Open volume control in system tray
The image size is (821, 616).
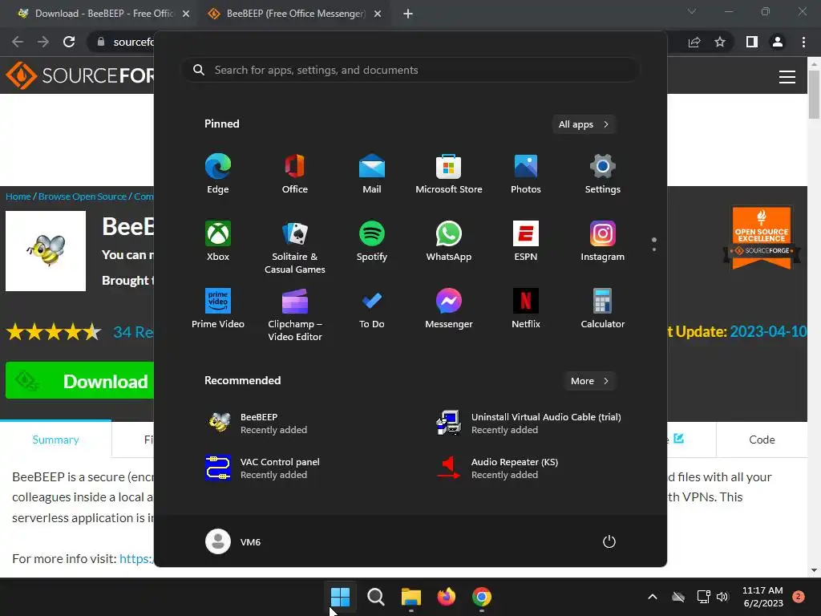722,597
